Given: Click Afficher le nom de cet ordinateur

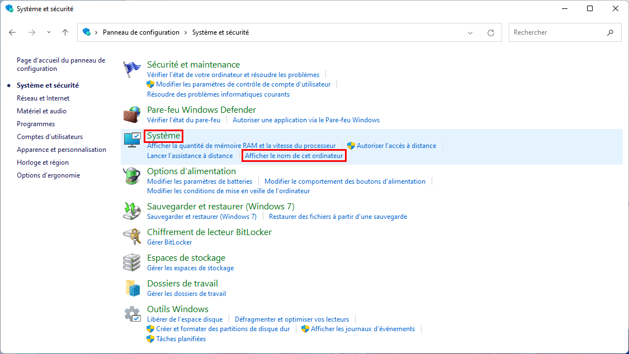Looking at the screenshot, I should pyautogui.click(x=294, y=155).
